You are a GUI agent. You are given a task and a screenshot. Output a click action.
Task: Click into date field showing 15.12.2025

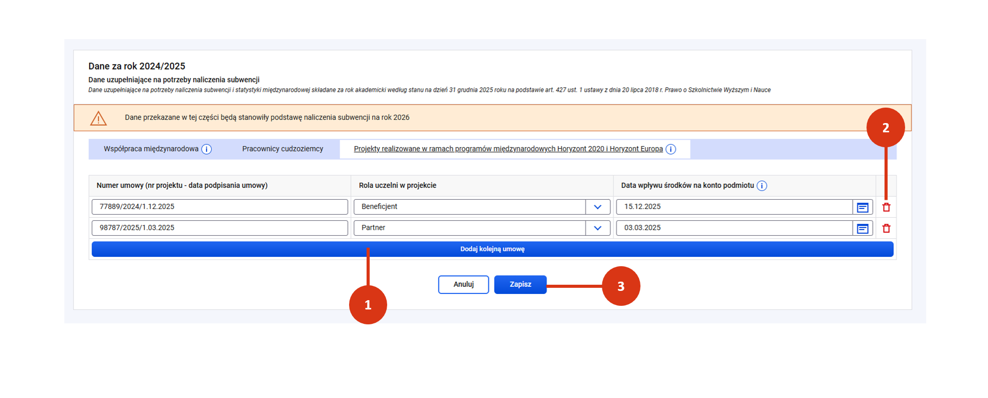click(734, 207)
